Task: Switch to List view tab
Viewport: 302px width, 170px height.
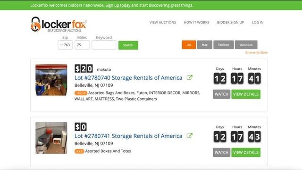Action: (189, 45)
